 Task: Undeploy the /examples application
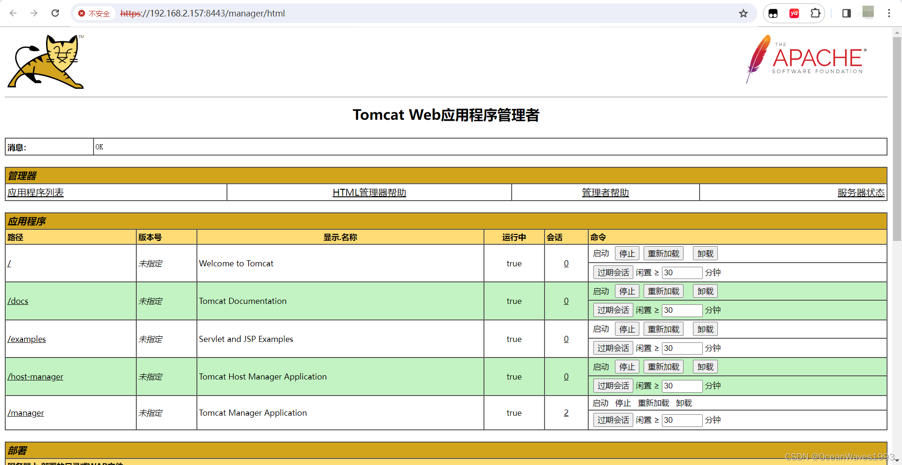[705, 329]
